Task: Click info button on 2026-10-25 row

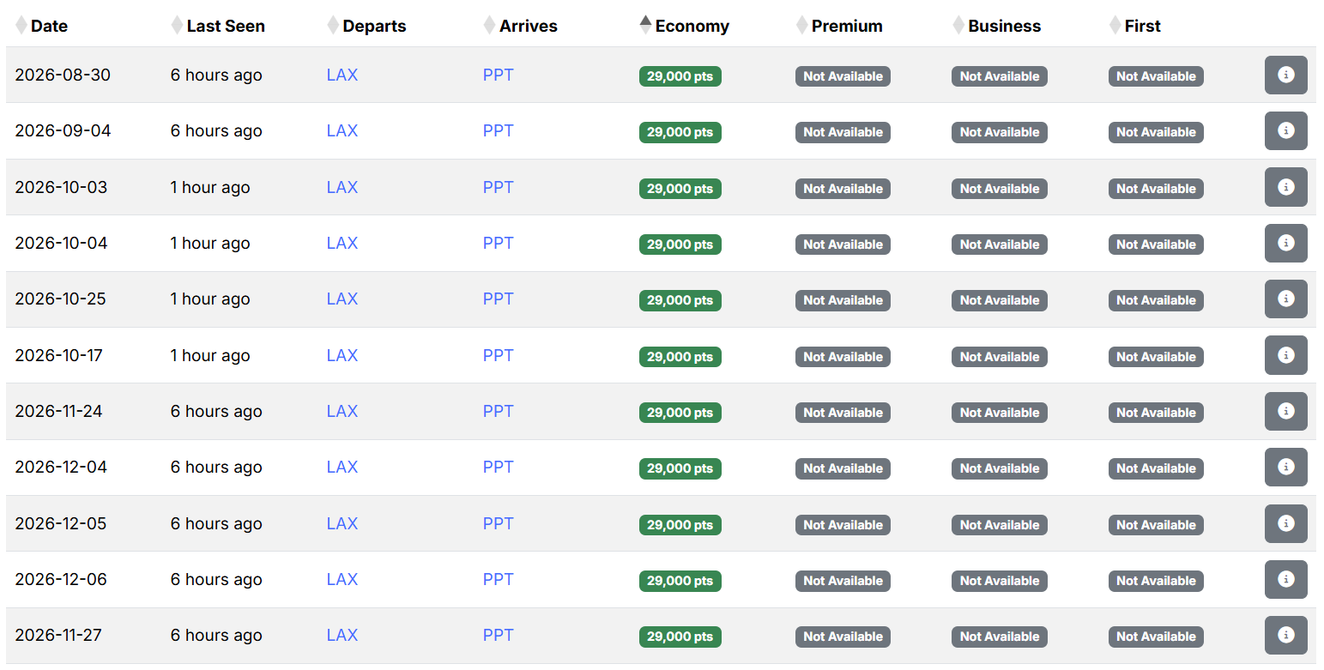Action: tap(1285, 299)
